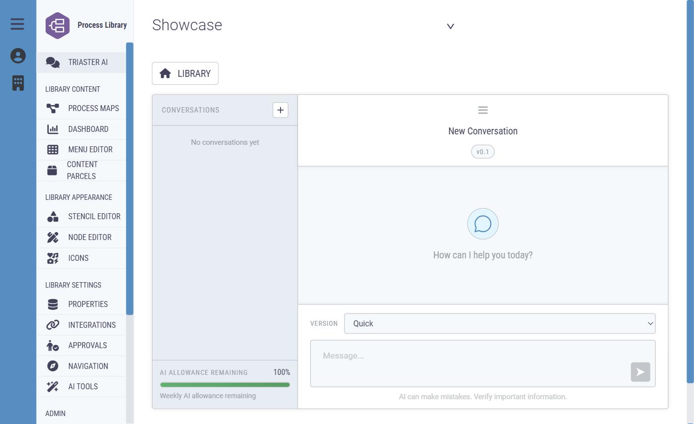Click the Stencil Editor shapes icon
694x424 pixels.
(x=53, y=217)
